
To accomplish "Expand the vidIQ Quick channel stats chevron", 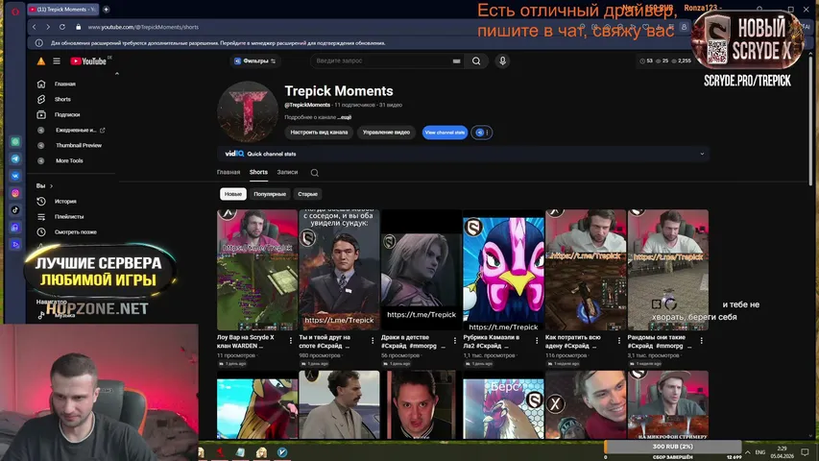I will [702, 155].
